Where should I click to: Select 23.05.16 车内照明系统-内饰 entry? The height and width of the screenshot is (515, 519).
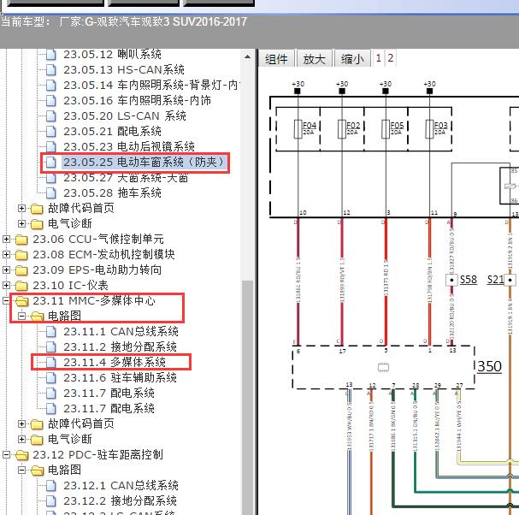tap(137, 100)
